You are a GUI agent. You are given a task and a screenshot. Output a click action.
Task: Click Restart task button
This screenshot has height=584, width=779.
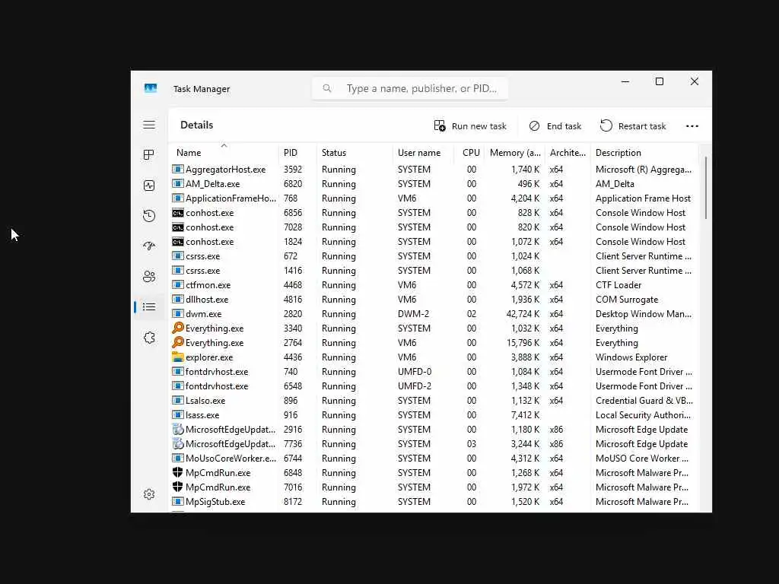(633, 126)
